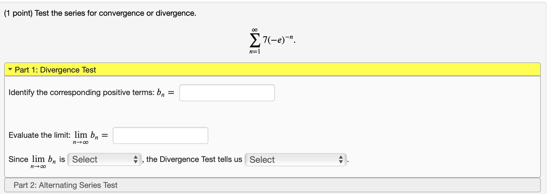Click 'the Divergence Test tells us' text

coord(194,159)
